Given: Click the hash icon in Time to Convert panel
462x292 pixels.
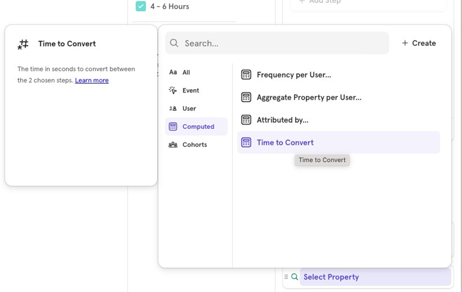Looking at the screenshot, I should pyautogui.click(x=23, y=44).
